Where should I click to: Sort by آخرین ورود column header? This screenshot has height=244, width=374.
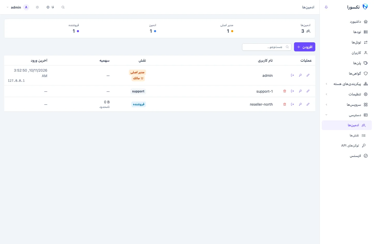click(x=39, y=60)
